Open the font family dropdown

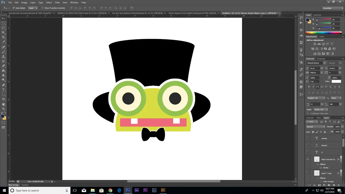325,63
